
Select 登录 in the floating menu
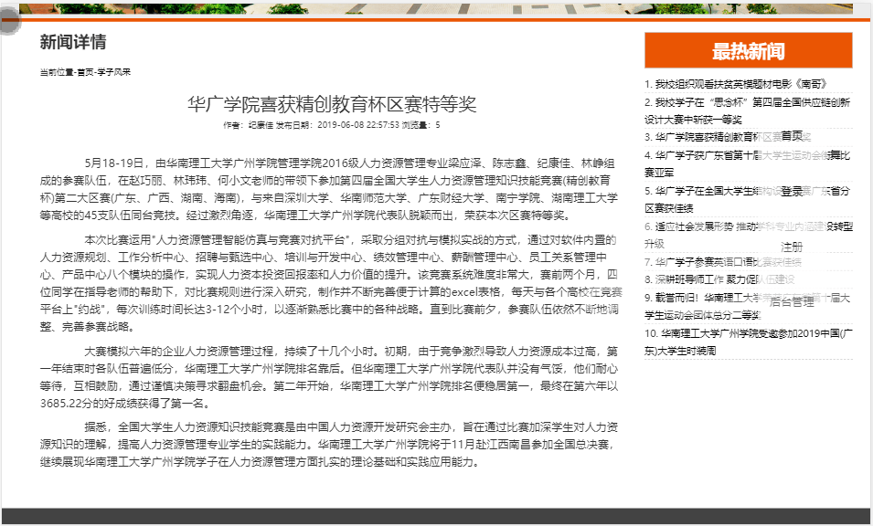[792, 192]
